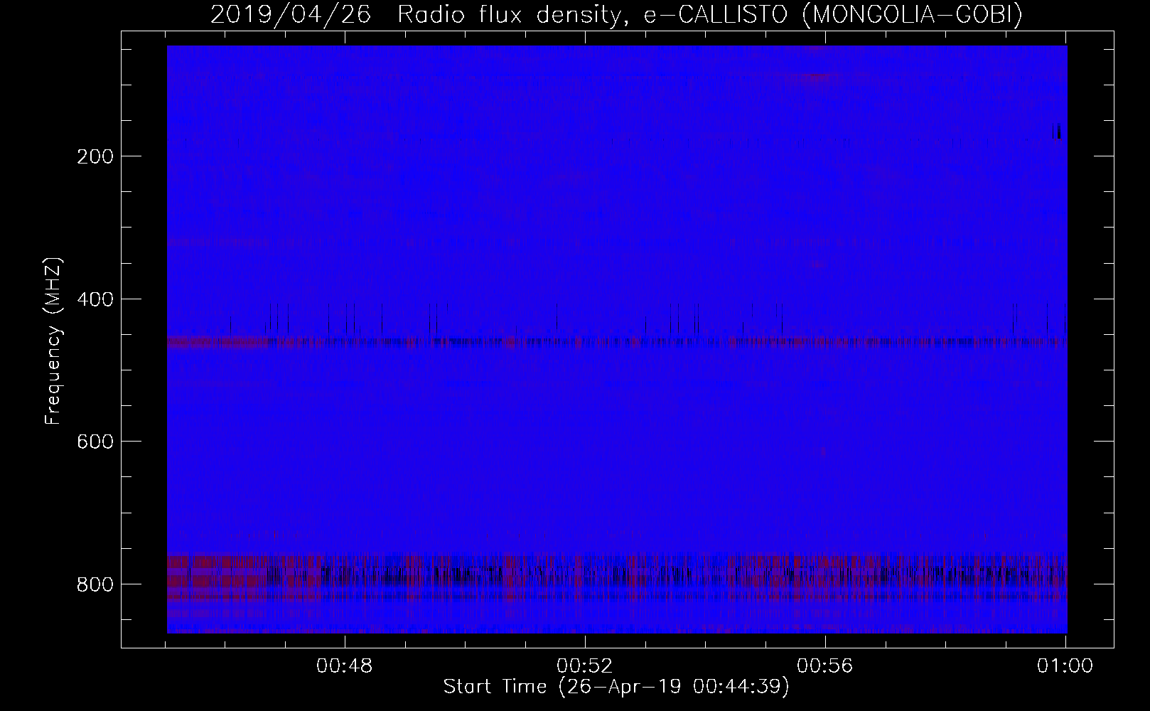Image resolution: width=1150 pixels, height=711 pixels.
Task: Click the 200 frequency tick label
Action: pyautogui.click(x=94, y=156)
